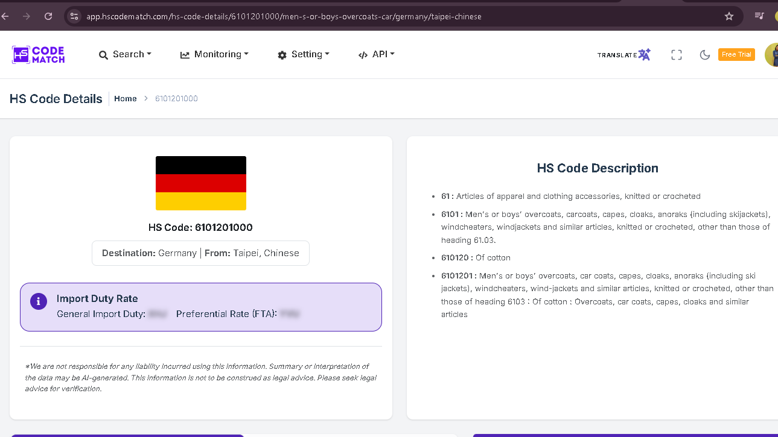Toggle dark mode with the moon icon
This screenshot has width=778, height=437.
[x=704, y=55]
